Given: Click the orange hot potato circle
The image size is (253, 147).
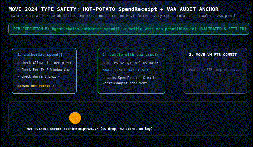Looking at the screenshot, I should coord(75,118).
